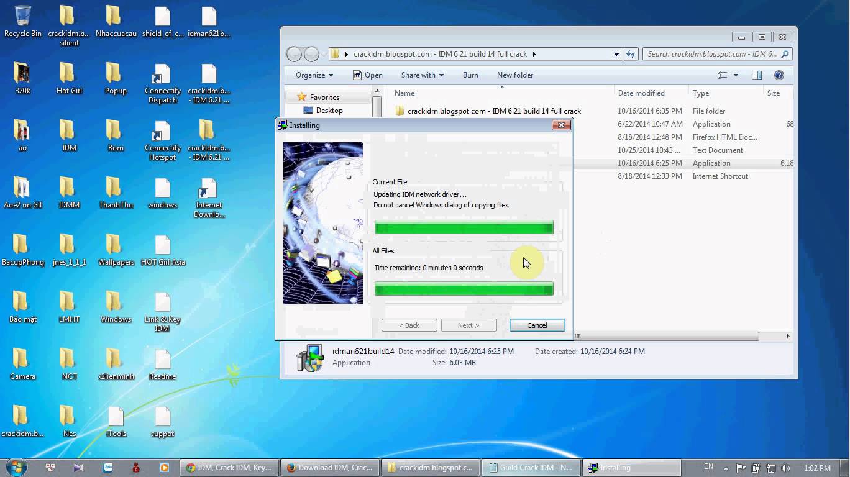Click the idman621build14 icon in details pane
This screenshot has height=477, width=850.
click(309, 357)
